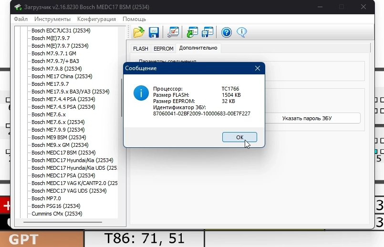Image resolution: width=384 pixels, height=247 pixels.
Task: Click the TC1766 processor value
Action: 230,89
